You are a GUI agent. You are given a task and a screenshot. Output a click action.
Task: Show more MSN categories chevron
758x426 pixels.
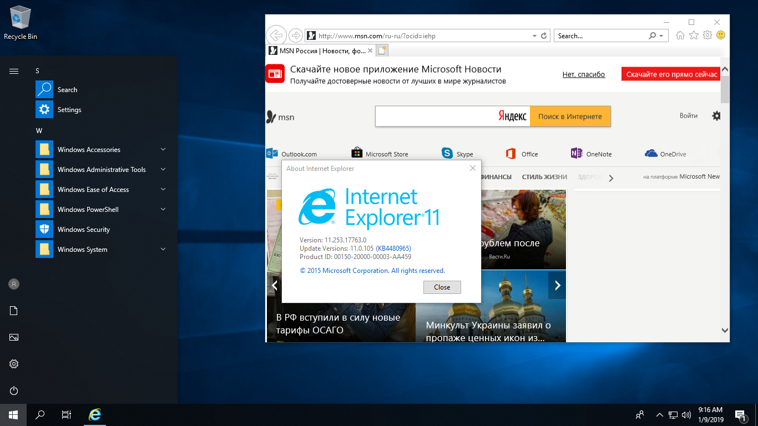[x=611, y=178]
